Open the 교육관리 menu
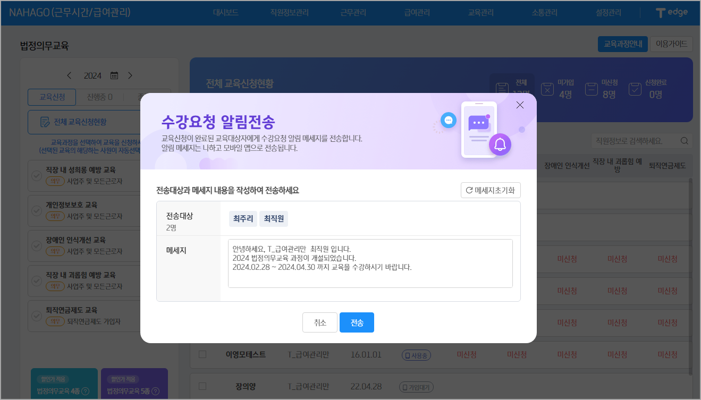This screenshot has width=701, height=400. [x=480, y=13]
